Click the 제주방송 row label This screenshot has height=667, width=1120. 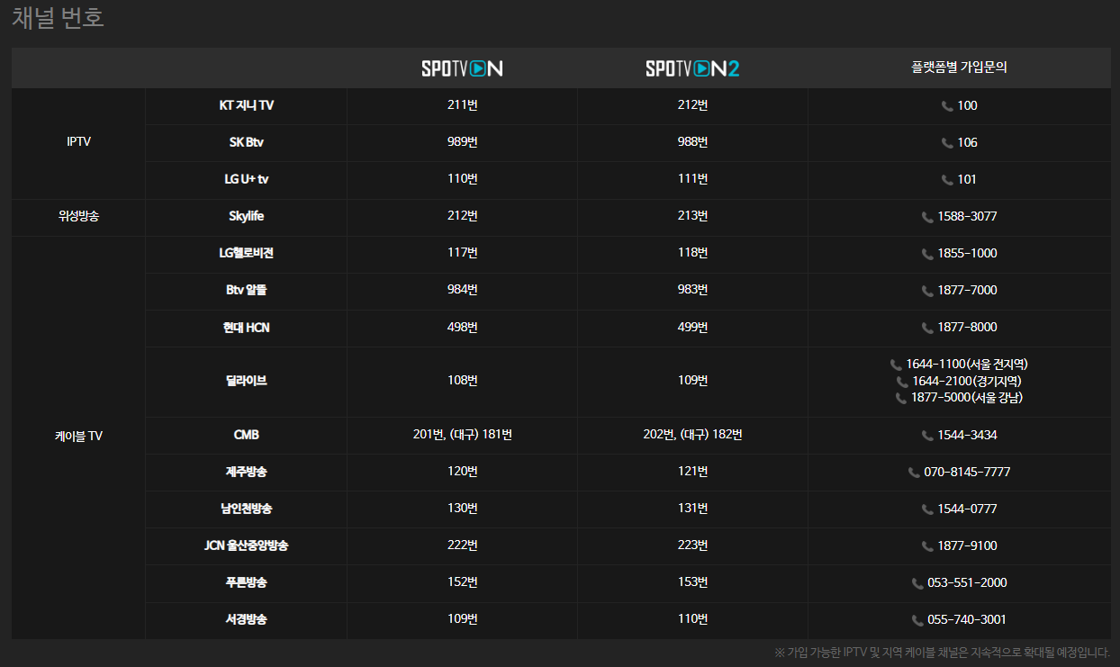click(247, 472)
